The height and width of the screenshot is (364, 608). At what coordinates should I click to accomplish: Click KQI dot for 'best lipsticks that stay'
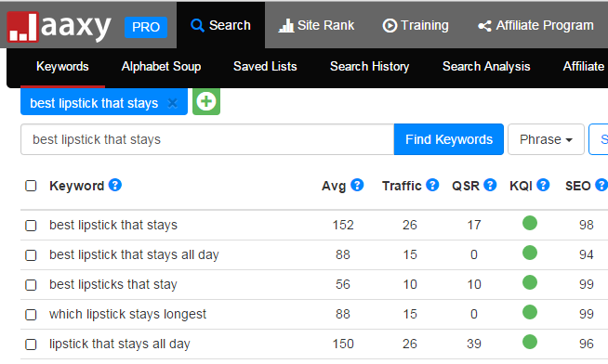pyautogui.click(x=530, y=282)
